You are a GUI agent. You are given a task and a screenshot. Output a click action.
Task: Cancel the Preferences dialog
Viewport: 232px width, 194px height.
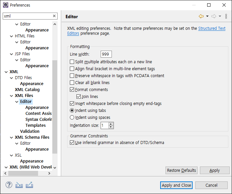coord(211,185)
